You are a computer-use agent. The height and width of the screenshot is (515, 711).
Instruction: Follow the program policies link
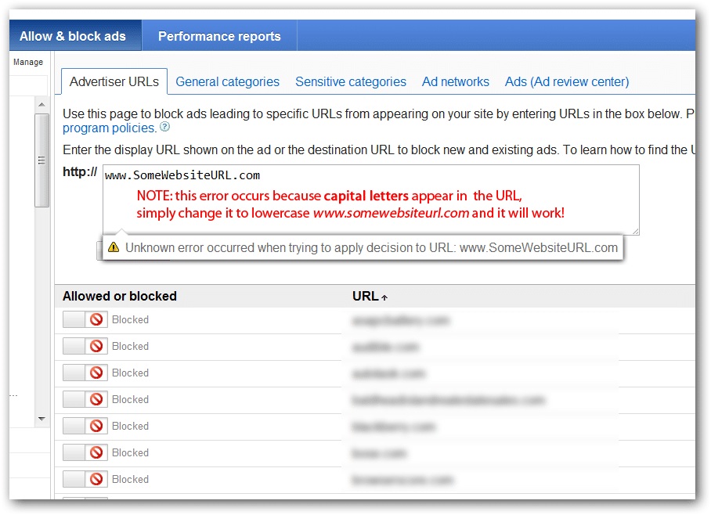click(x=109, y=128)
